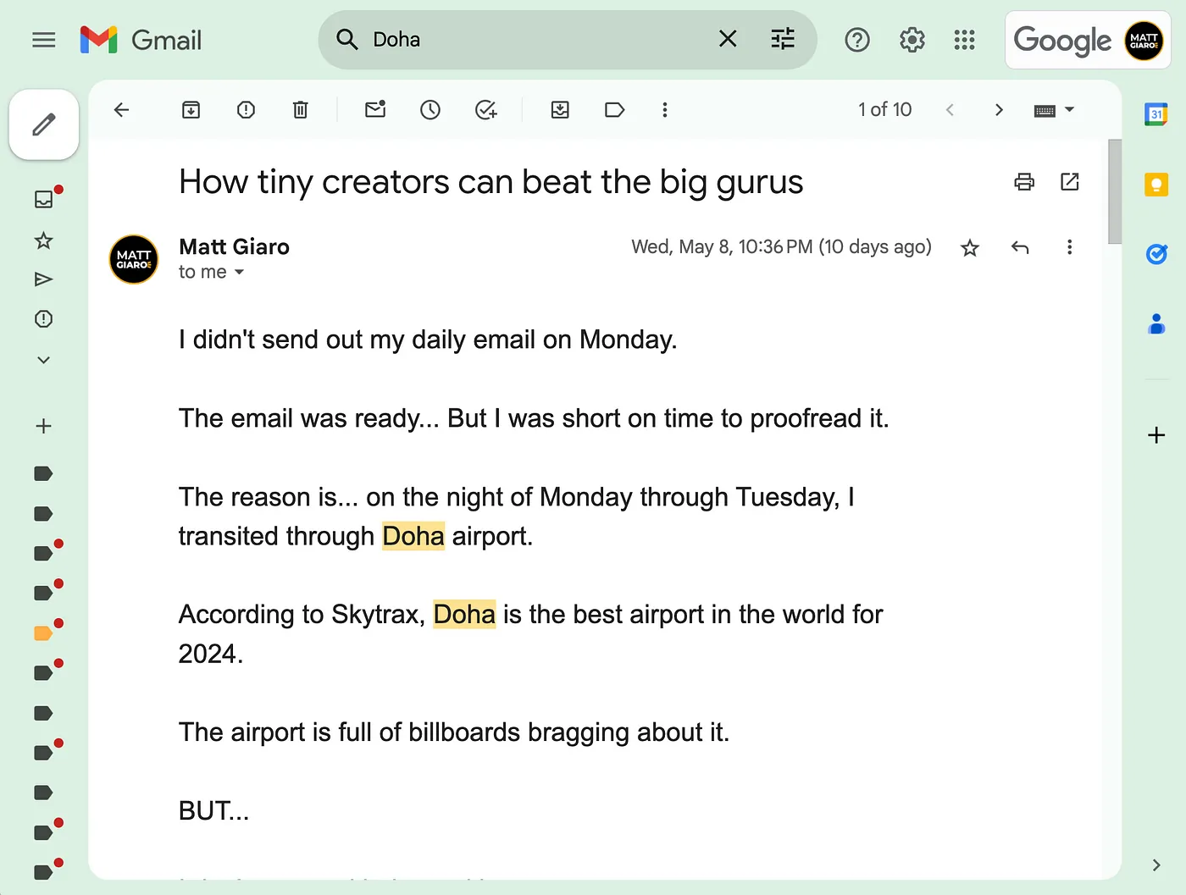The image size is (1186, 895).
Task: Open the message's more options menu
Action: [1069, 247]
